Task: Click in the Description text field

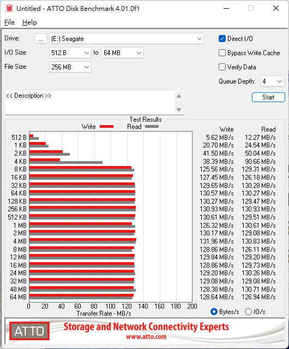Action: pyautogui.click(x=90, y=103)
